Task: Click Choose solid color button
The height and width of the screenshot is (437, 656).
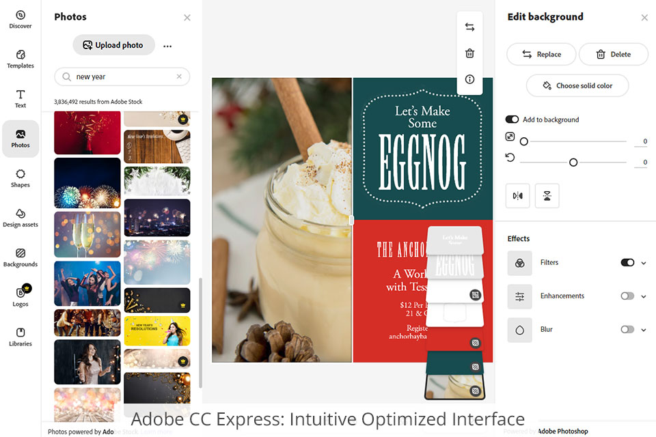Action: (x=577, y=85)
